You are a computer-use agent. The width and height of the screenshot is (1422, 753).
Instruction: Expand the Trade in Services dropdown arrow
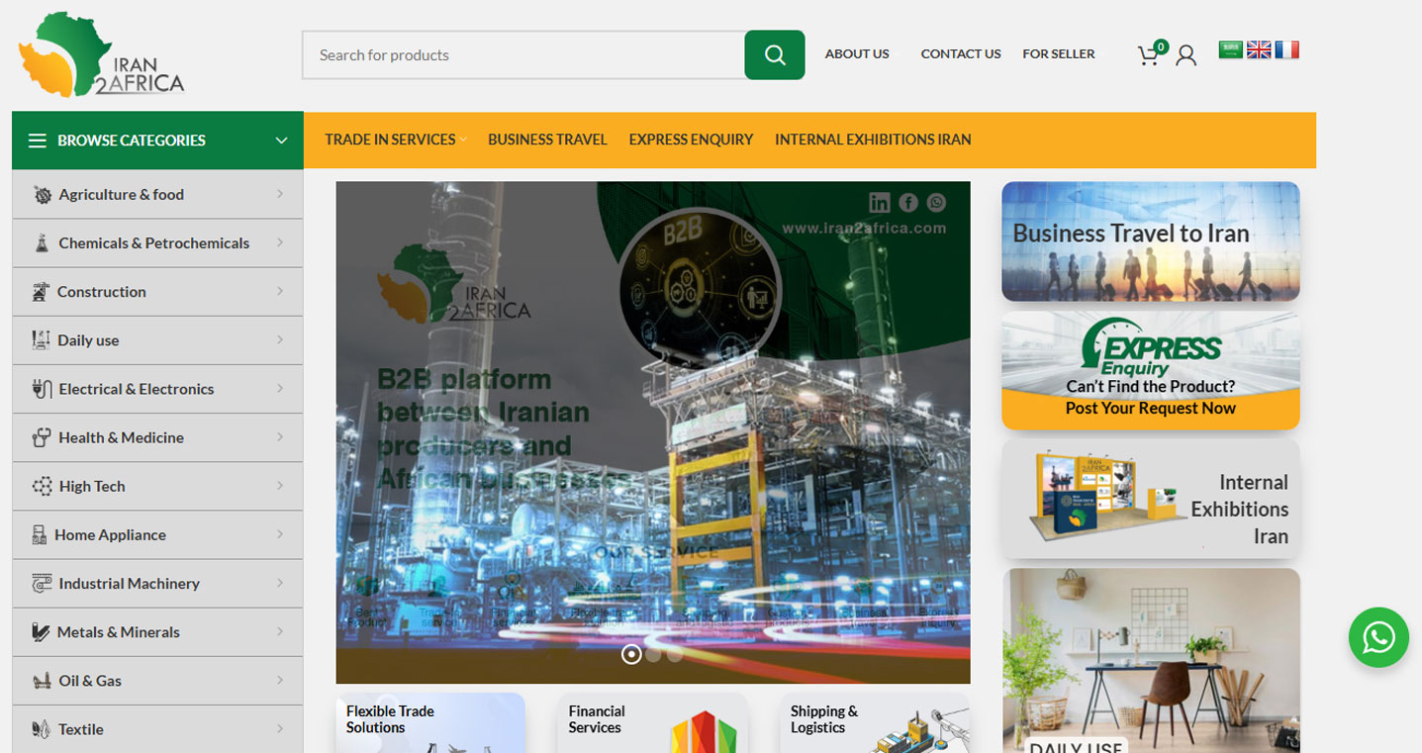(x=462, y=141)
